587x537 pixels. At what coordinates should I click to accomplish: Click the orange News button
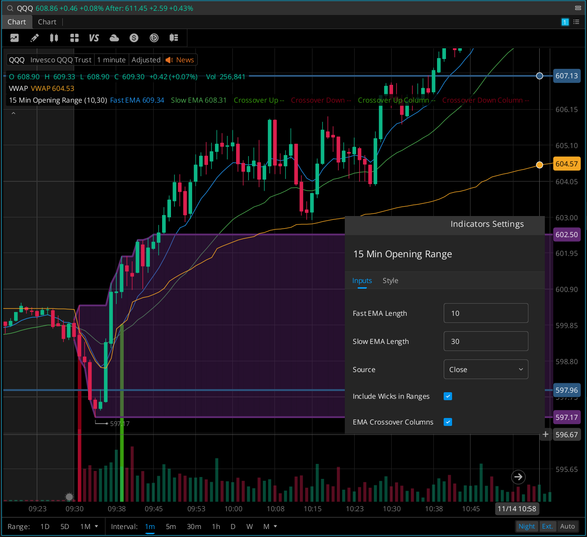(x=180, y=60)
